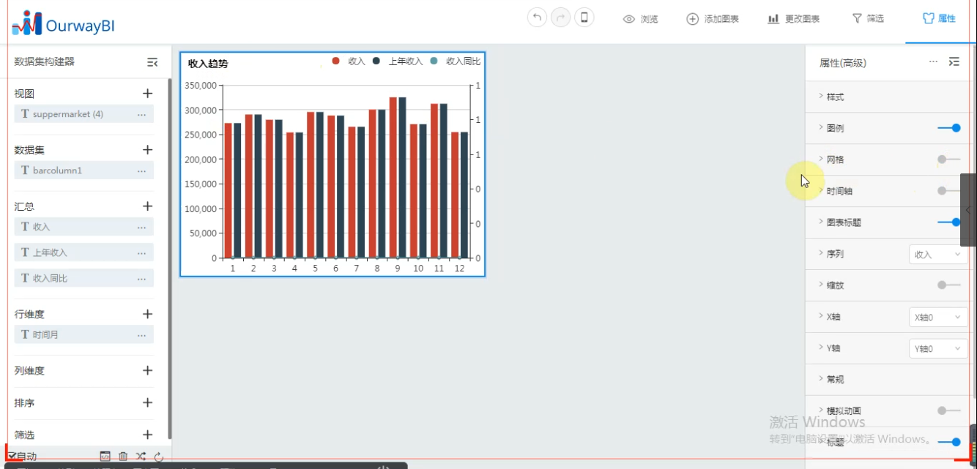Add a 排序 rule with plus icon
The image size is (977, 469).
[x=147, y=402]
